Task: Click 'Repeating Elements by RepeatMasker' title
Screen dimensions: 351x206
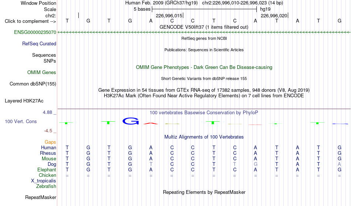Action: 204,192
